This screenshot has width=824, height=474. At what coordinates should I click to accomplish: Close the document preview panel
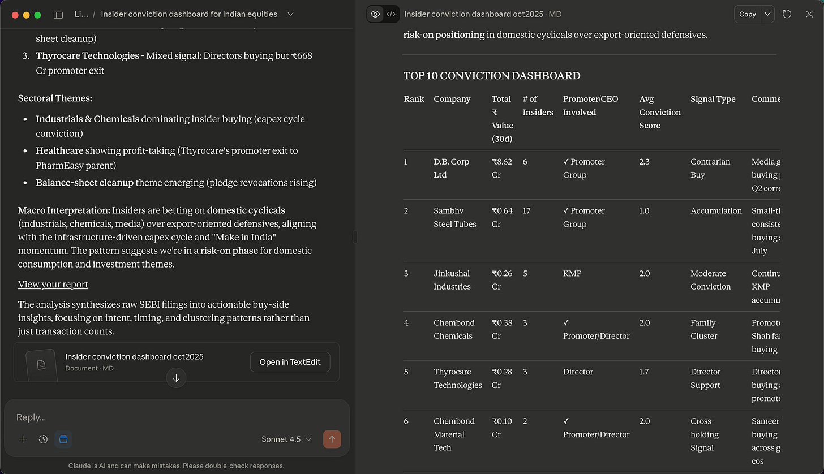point(809,14)
